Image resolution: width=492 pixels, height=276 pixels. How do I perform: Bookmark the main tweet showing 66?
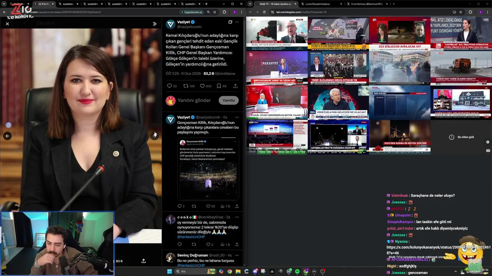pyautogui.click(x=221, y=86)
